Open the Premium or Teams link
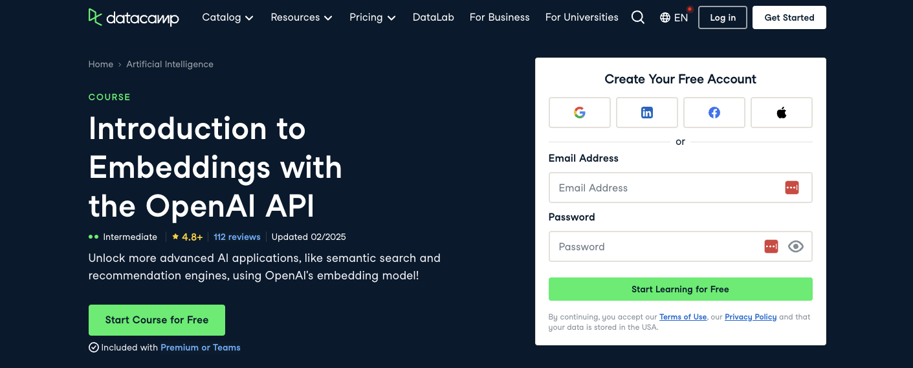The width and height of the screenshot is (913, 368). 201,347
